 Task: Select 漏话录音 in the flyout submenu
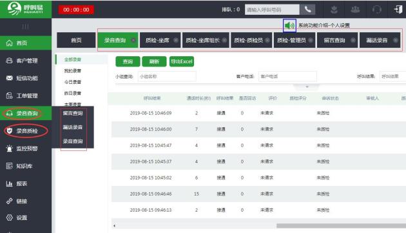[x=73, y=127]
